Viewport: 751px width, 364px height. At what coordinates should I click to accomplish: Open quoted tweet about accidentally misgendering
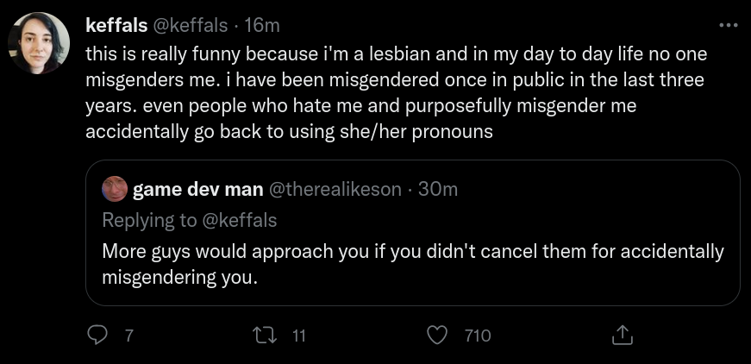coord(413,265)
